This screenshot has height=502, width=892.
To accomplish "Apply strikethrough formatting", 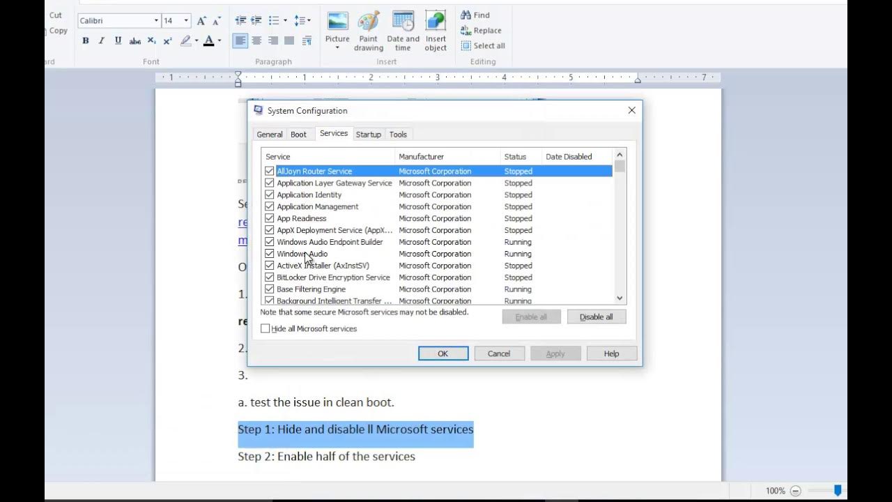I will 134,41.
